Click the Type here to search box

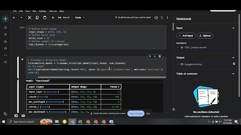coord(30,122)
